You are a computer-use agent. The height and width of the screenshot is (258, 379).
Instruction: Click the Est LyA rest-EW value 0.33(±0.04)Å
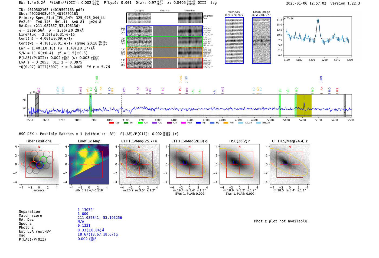(x=91, y=230)
